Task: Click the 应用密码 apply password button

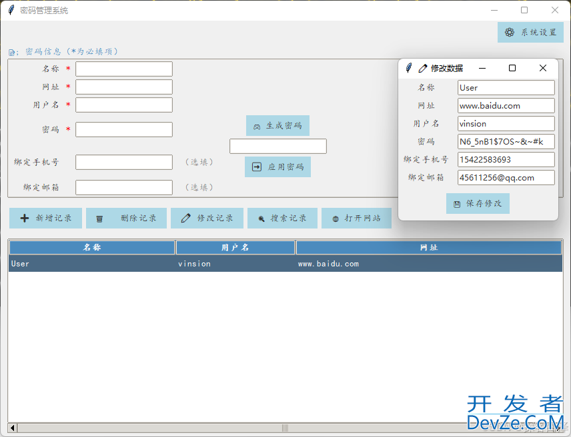Action: click(277, 167)
